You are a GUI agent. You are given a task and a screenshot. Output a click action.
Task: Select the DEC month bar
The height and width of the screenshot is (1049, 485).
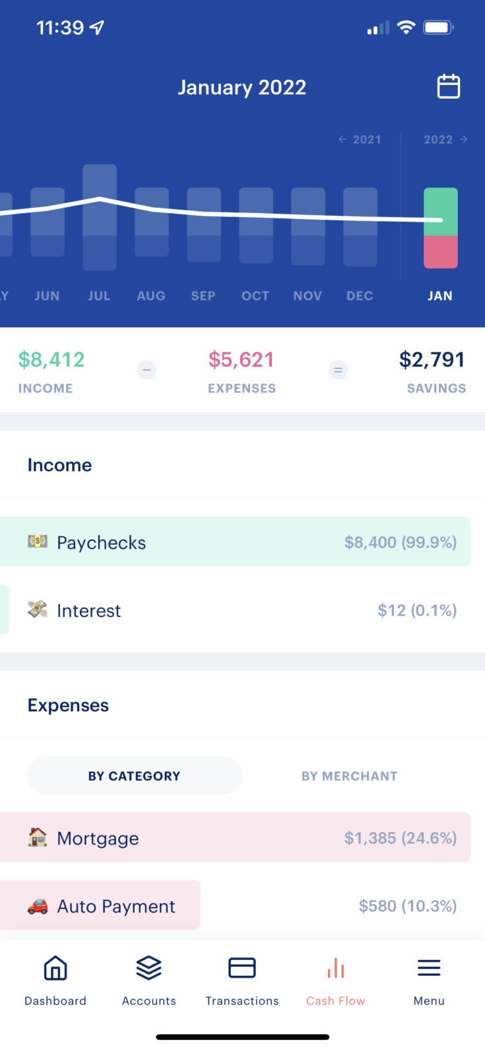[360, 227]
